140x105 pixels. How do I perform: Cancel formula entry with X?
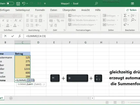click(5, 36)
